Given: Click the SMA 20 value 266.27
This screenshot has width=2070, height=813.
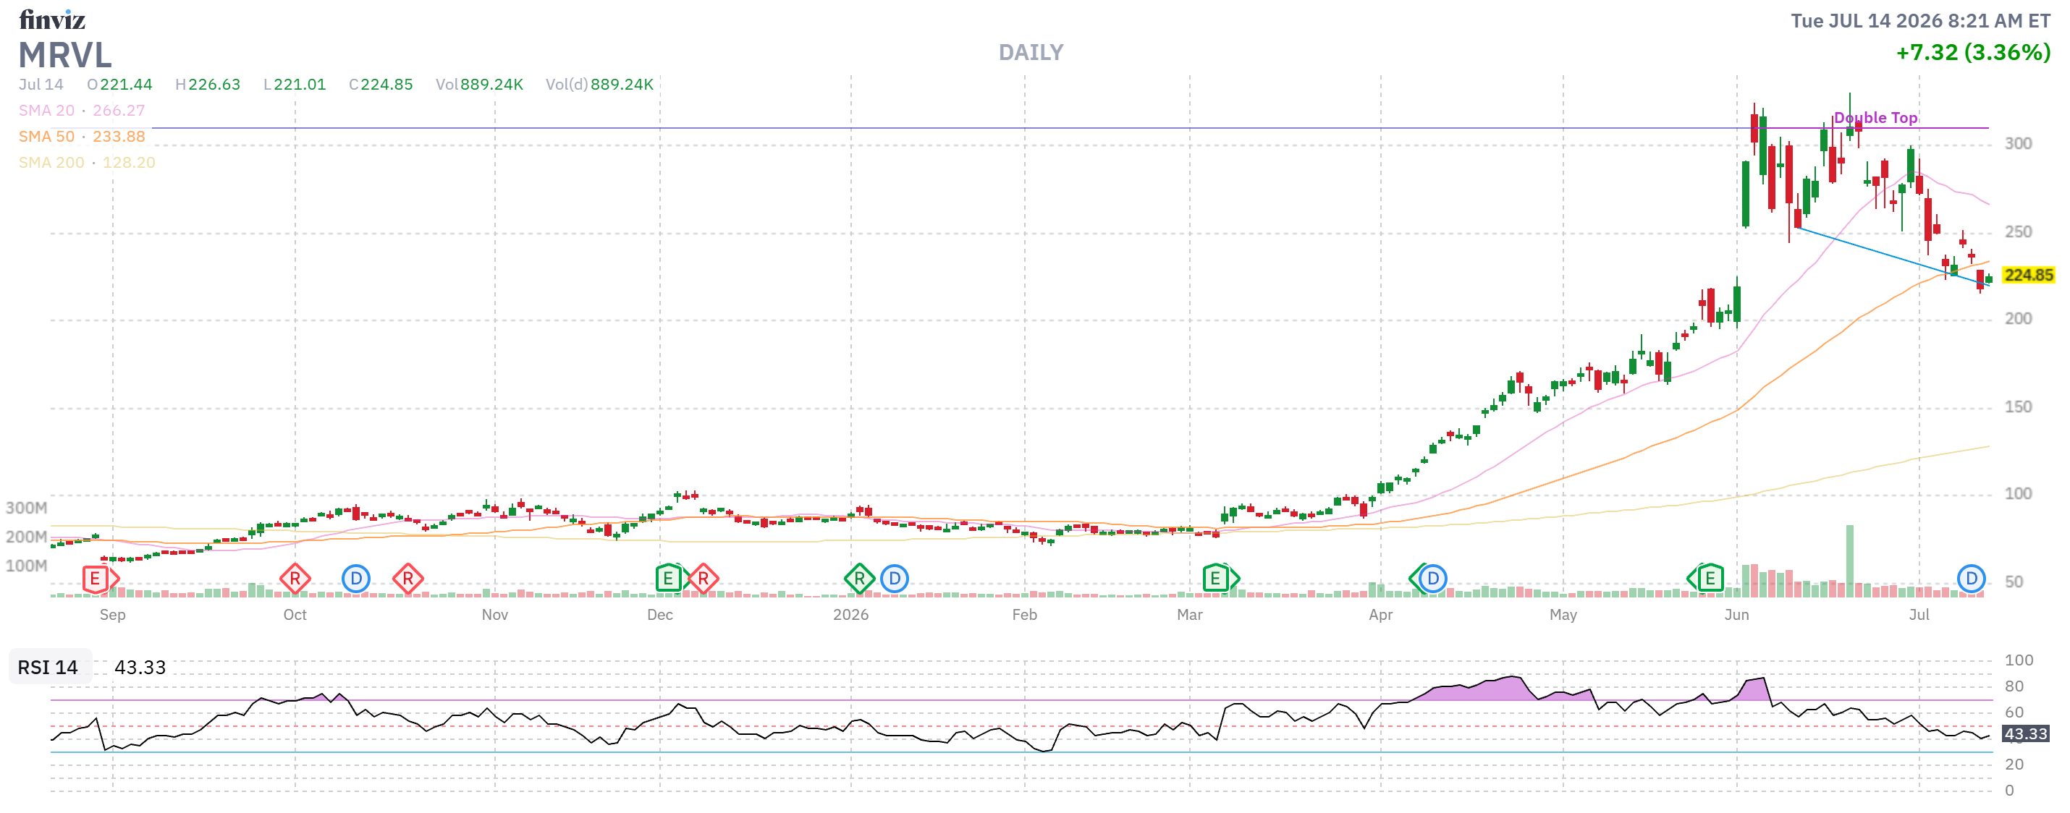Looking at the screenshot, I should click(119, 111).
